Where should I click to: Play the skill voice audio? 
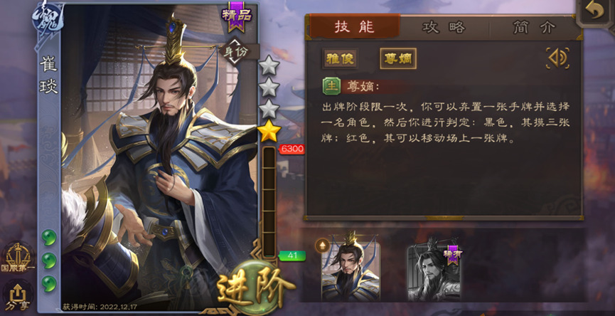557,58
